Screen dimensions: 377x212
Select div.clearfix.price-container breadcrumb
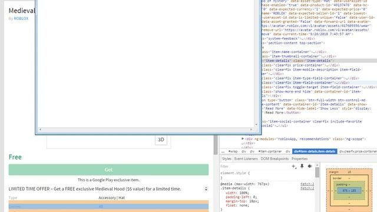[358, 151]
